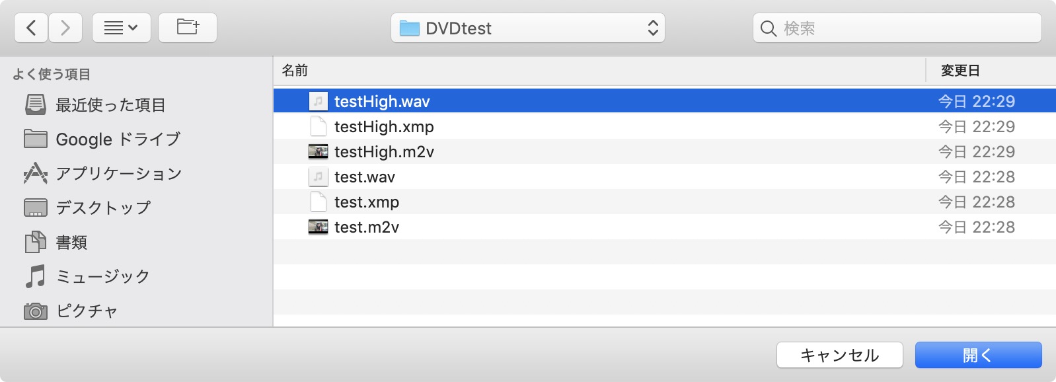The image size is (1056, 382).
Task: Click the testHigh.m2v video thumbnail icon
Action: point(318,152)
